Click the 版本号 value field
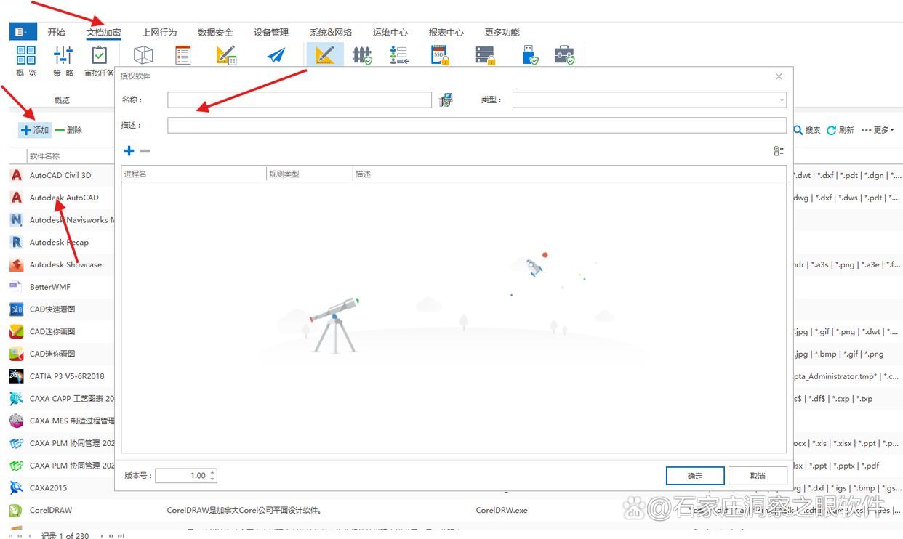This screenshot has height=539, width=903. 182,476
